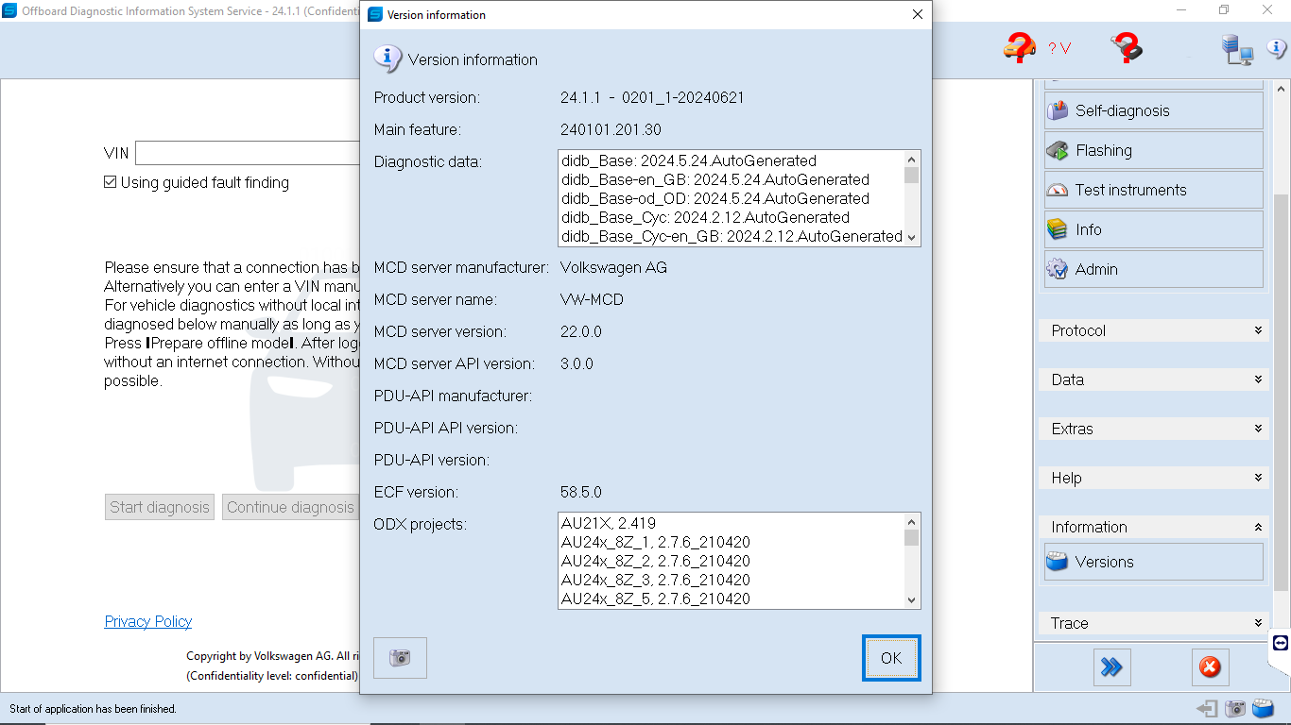
Task: Click MCD server version value 22.0.0
Action: (x=581, y=331)
